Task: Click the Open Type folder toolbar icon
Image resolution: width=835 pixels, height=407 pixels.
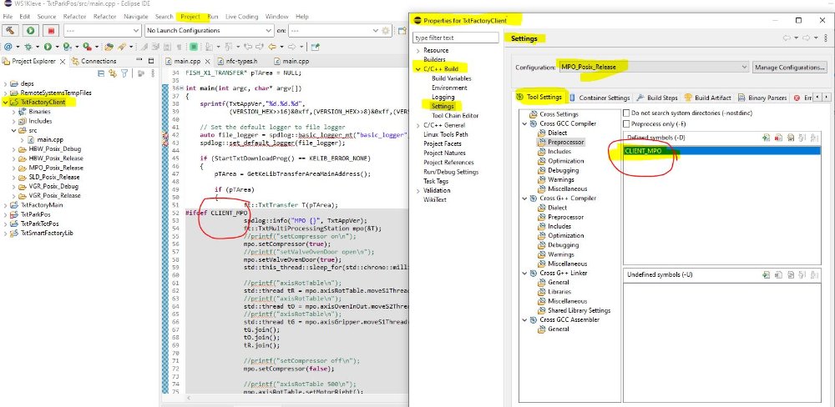Action: pyautogui.click(x=109, y=47)
